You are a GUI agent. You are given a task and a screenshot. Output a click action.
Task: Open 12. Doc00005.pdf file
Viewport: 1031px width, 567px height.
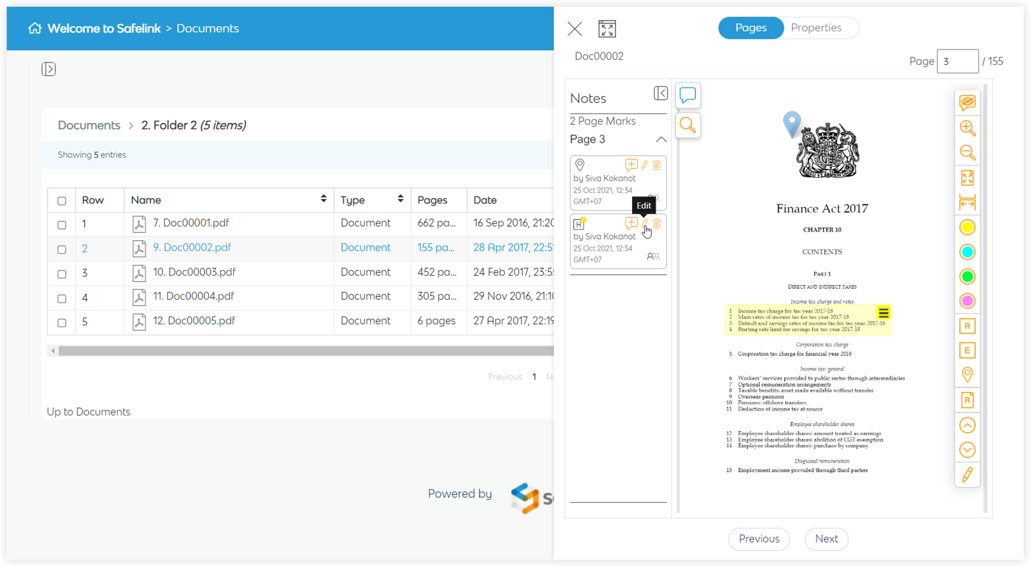click(193, 321)
